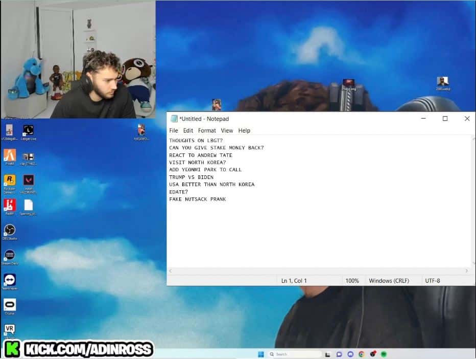The height and width of the screenshot is (359, 476).
Task: Click the taskbar Search box
Action: [295, 354]
